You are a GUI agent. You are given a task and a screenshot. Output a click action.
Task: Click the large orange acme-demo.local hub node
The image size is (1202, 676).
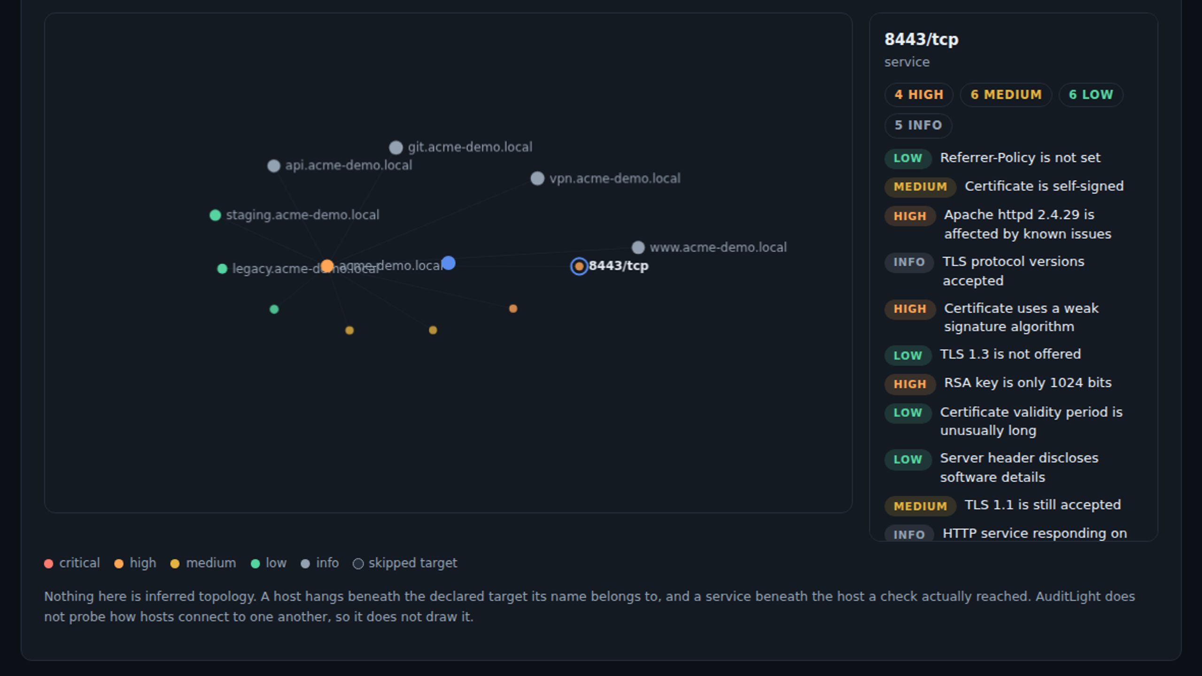pos(327,266)
